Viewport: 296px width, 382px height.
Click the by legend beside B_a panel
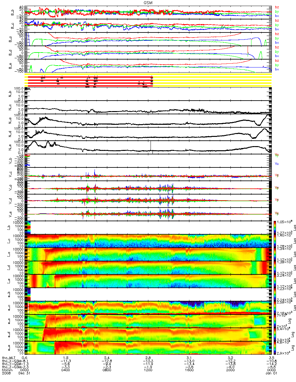[277, 38]
